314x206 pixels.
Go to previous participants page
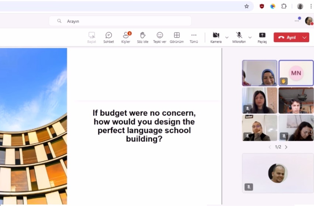coord(270,147)
